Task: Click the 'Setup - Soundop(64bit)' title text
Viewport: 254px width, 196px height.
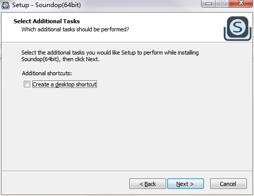Action: coord(46,5)
